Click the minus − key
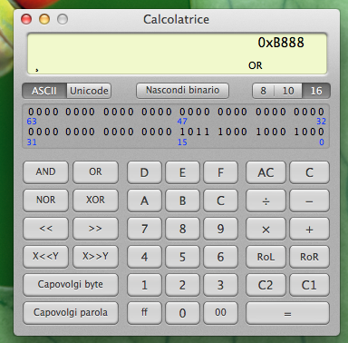The image size is (348, 343). pyautogui.click(x=309, y=201)
